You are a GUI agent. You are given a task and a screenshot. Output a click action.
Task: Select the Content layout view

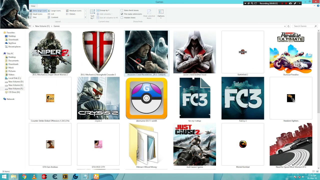tap(54, 17)
